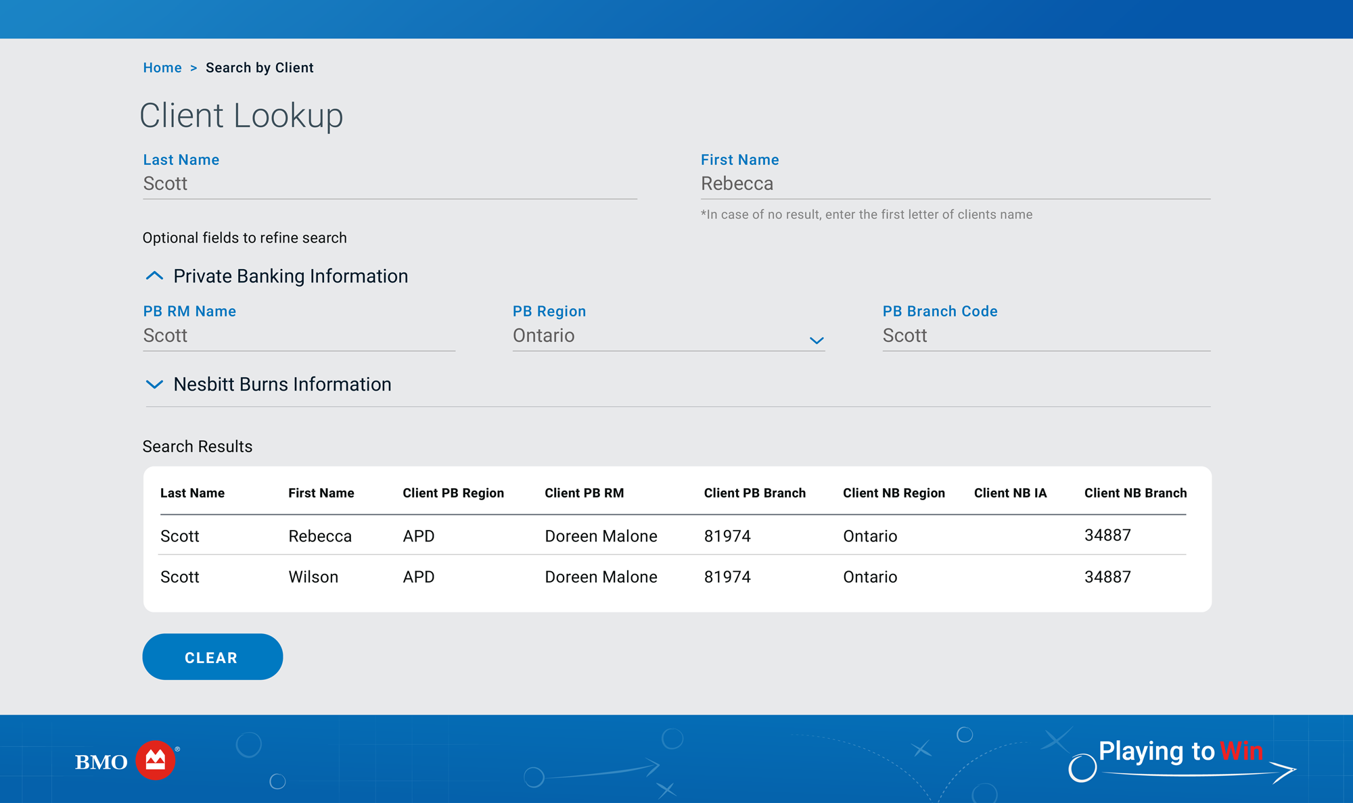
Task: Go to Home via breadcrumb link
Action: (162, 68)
